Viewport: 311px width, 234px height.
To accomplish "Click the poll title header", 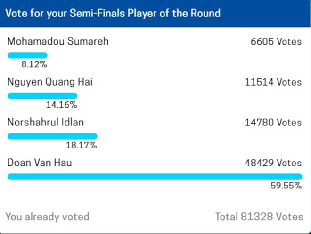I will point(113,13).
